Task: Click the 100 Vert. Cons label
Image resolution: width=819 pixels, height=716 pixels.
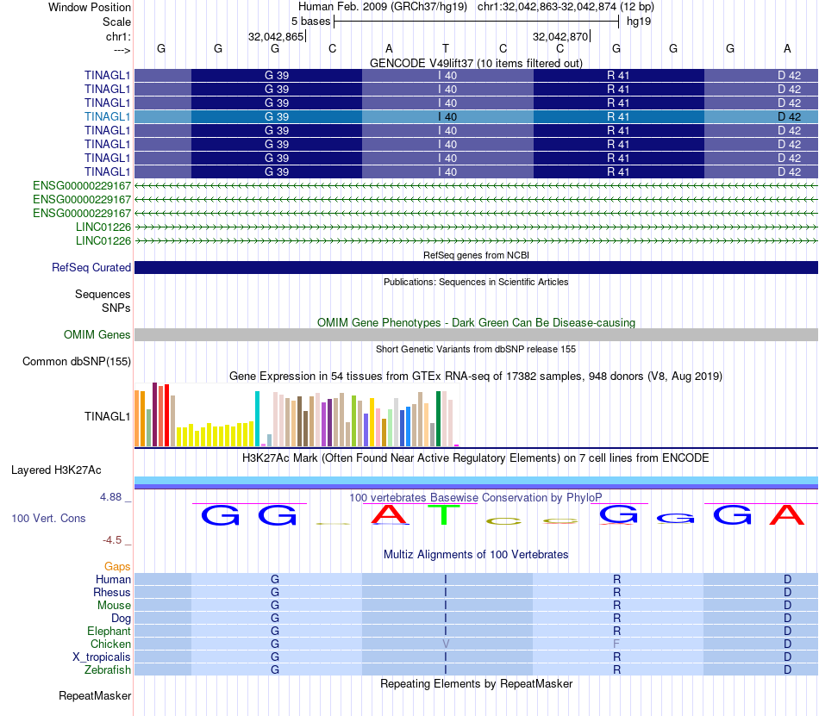Action: [x=48, y=518]
